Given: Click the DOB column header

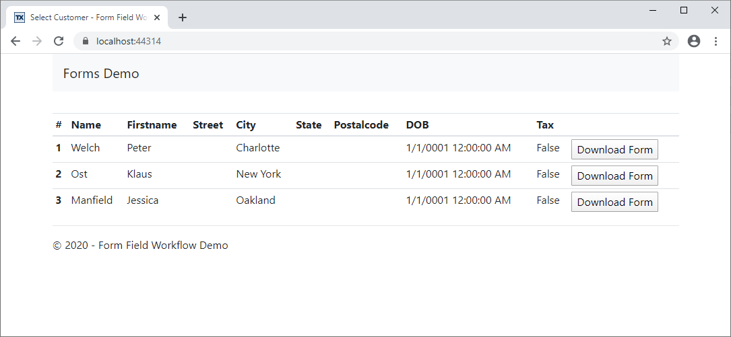Looking at the screenshot, I should click(x=417, y=124).
